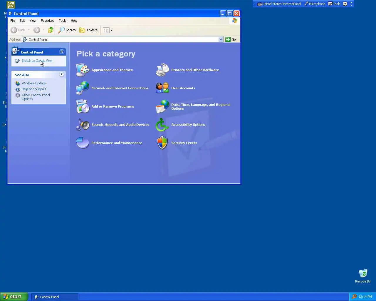The image size is (376, 301).
Task: Click the Performance and Maintenance text link
Action: tap(117, 143)
